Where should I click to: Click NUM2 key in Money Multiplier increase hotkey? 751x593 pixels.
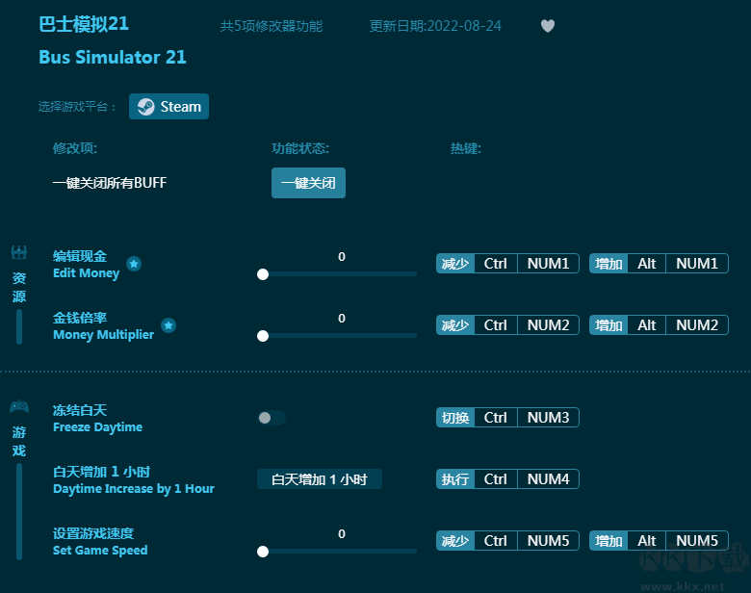click(697, 325)
